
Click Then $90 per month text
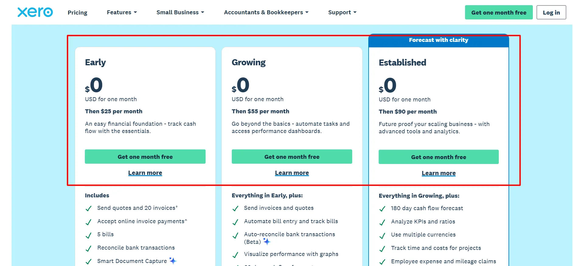tap(408, 111)
